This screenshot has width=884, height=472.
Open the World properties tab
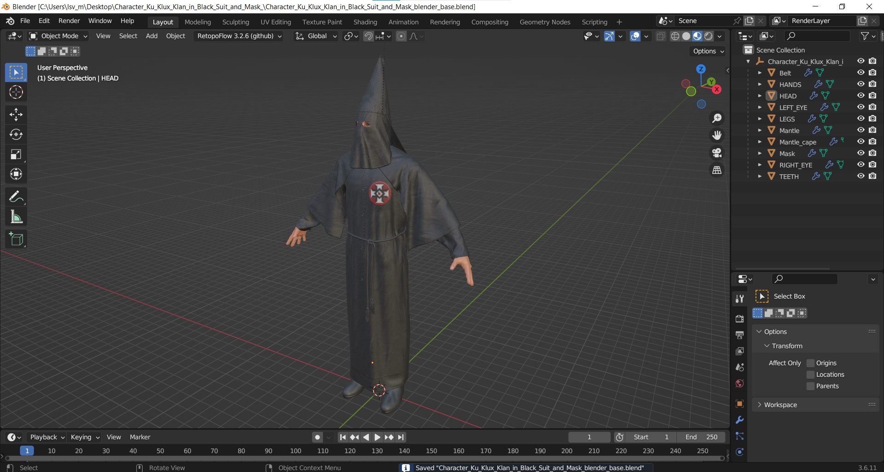pos(739,383)
